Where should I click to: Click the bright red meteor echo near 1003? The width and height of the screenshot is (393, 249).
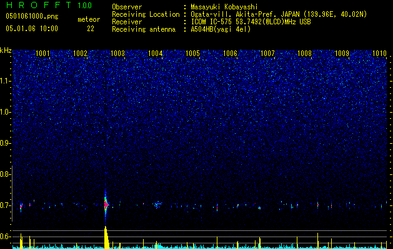(106, 205)
